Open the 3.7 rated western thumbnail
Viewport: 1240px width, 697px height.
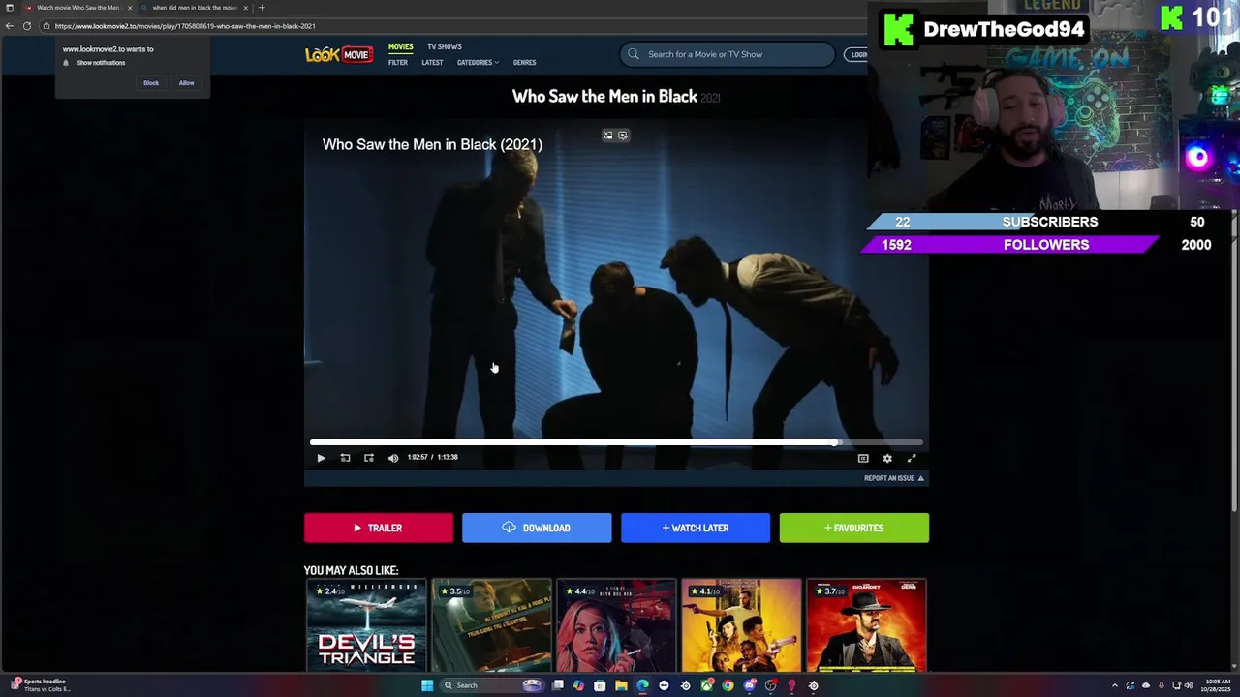click(x=866, y=625)
